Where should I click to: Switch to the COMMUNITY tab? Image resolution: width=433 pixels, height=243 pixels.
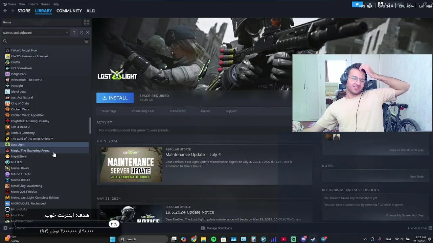coord(69,11)
